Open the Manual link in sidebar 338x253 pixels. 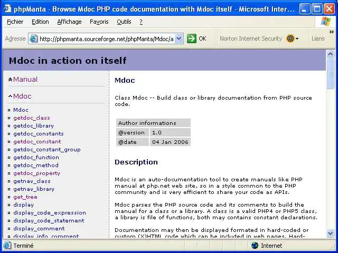click(x=25, y=80)
